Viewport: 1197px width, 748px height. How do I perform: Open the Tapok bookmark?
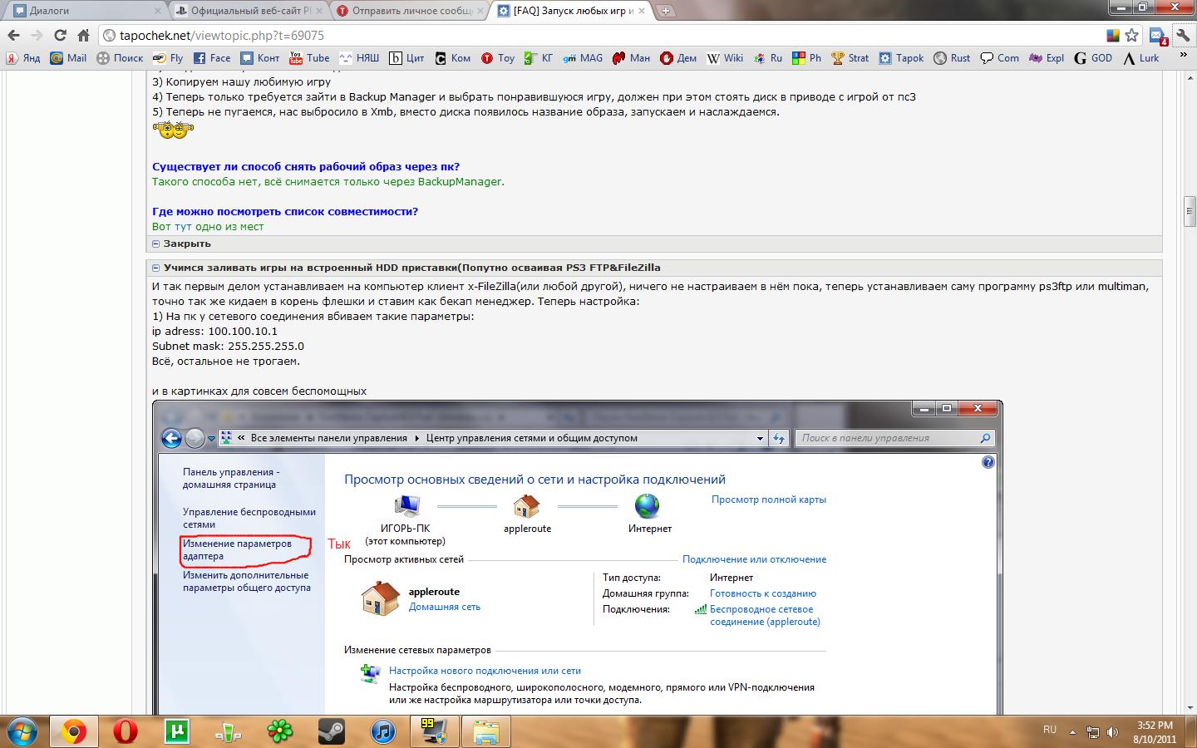click(x=901, y=58)
